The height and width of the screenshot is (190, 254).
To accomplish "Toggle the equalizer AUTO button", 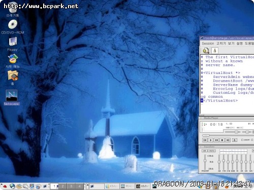I will point(212,151).
